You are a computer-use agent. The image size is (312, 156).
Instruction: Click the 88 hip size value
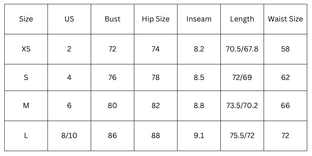156,136
